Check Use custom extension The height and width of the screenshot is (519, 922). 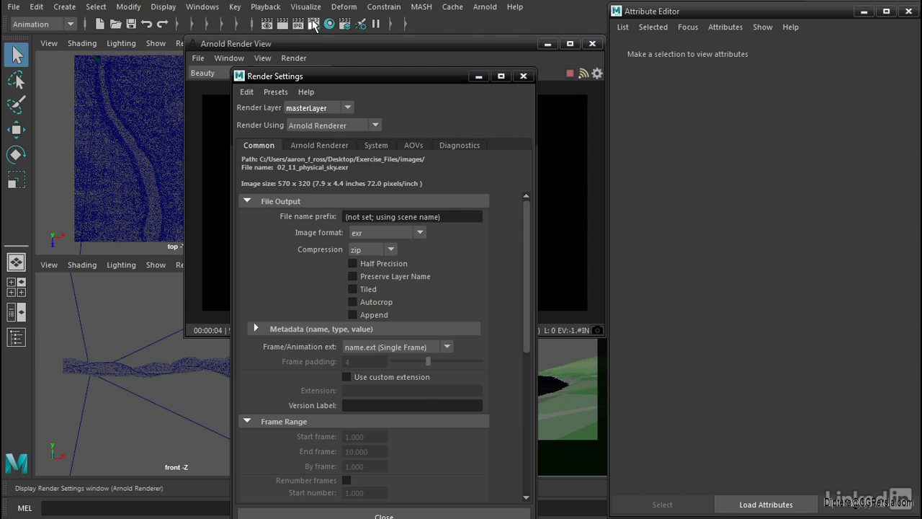tap(346, 377)
